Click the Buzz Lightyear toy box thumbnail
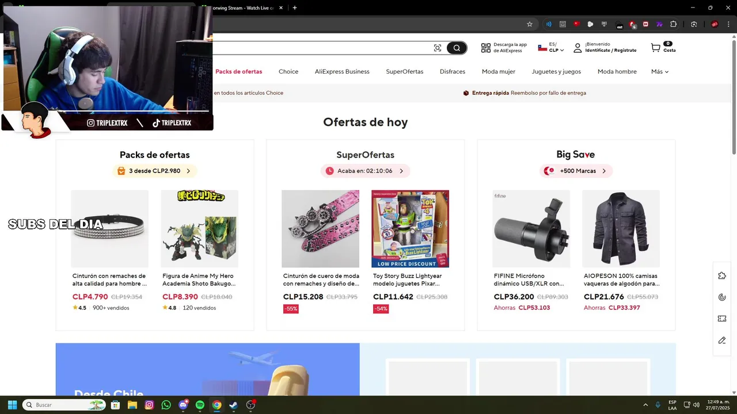 [x=410, y=229]
